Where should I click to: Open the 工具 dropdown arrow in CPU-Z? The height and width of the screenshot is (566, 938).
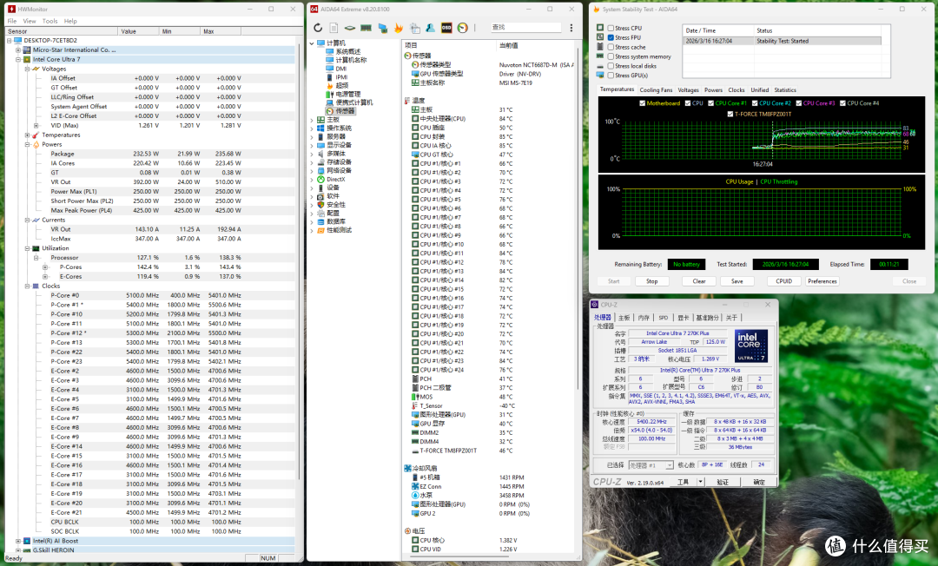(700, 482)
